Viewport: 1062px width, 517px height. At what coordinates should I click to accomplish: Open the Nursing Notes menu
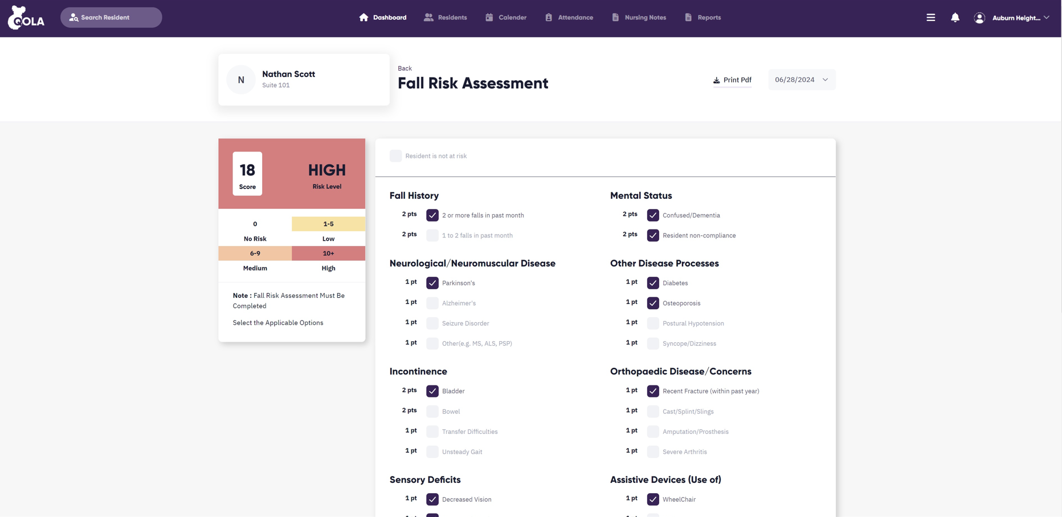(639, 18)
